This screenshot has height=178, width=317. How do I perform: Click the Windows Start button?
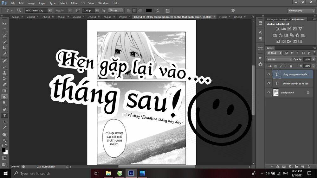(5, 173)
